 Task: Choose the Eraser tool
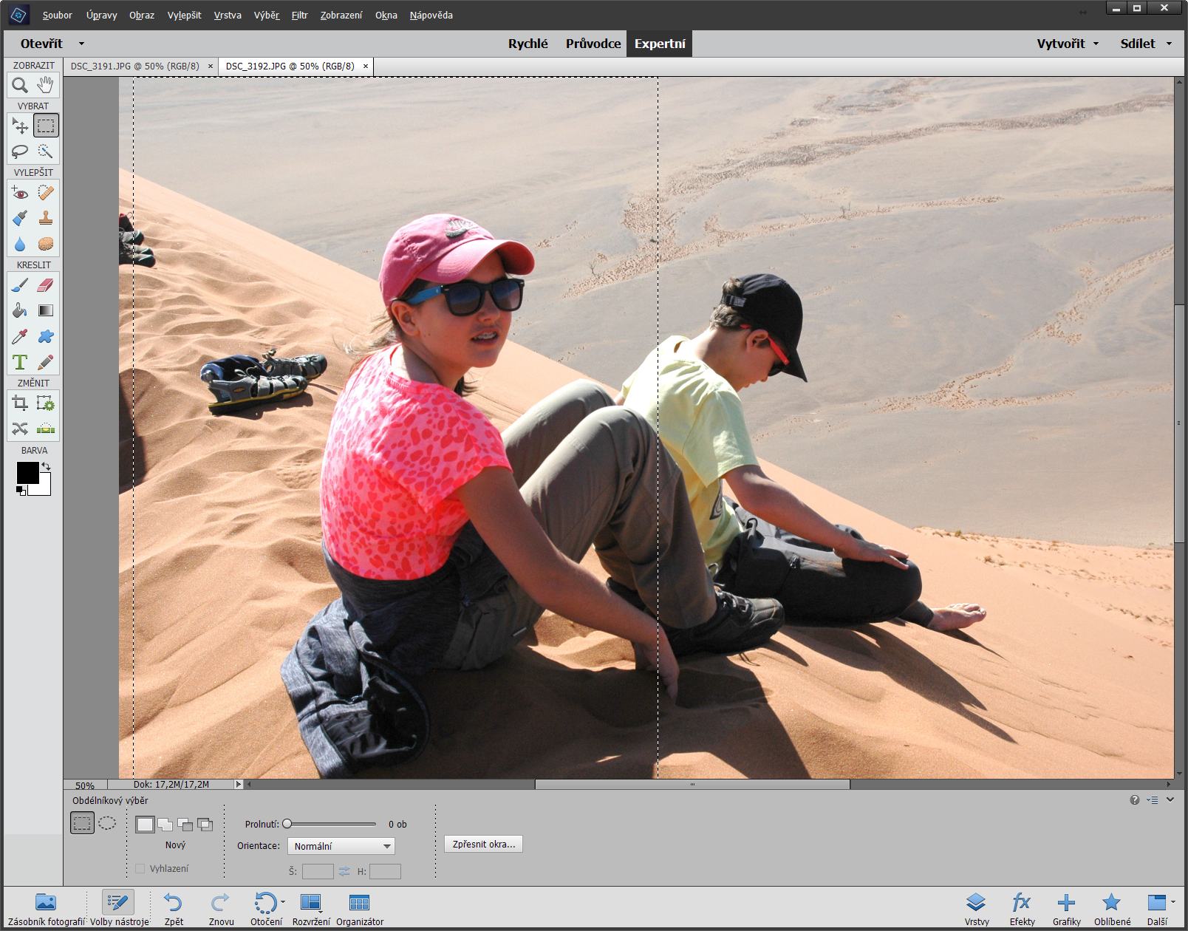pos(46,285)
